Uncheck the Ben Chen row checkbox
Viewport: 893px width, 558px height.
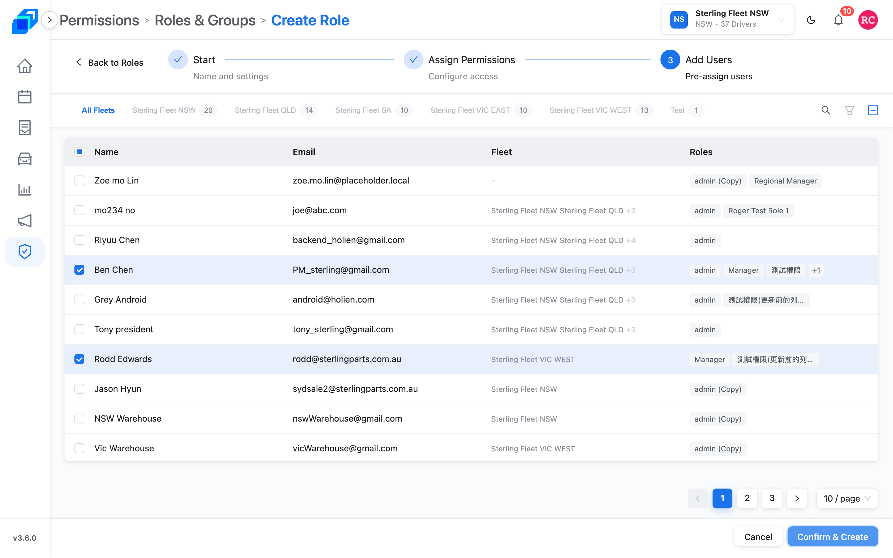coord(79,270)
